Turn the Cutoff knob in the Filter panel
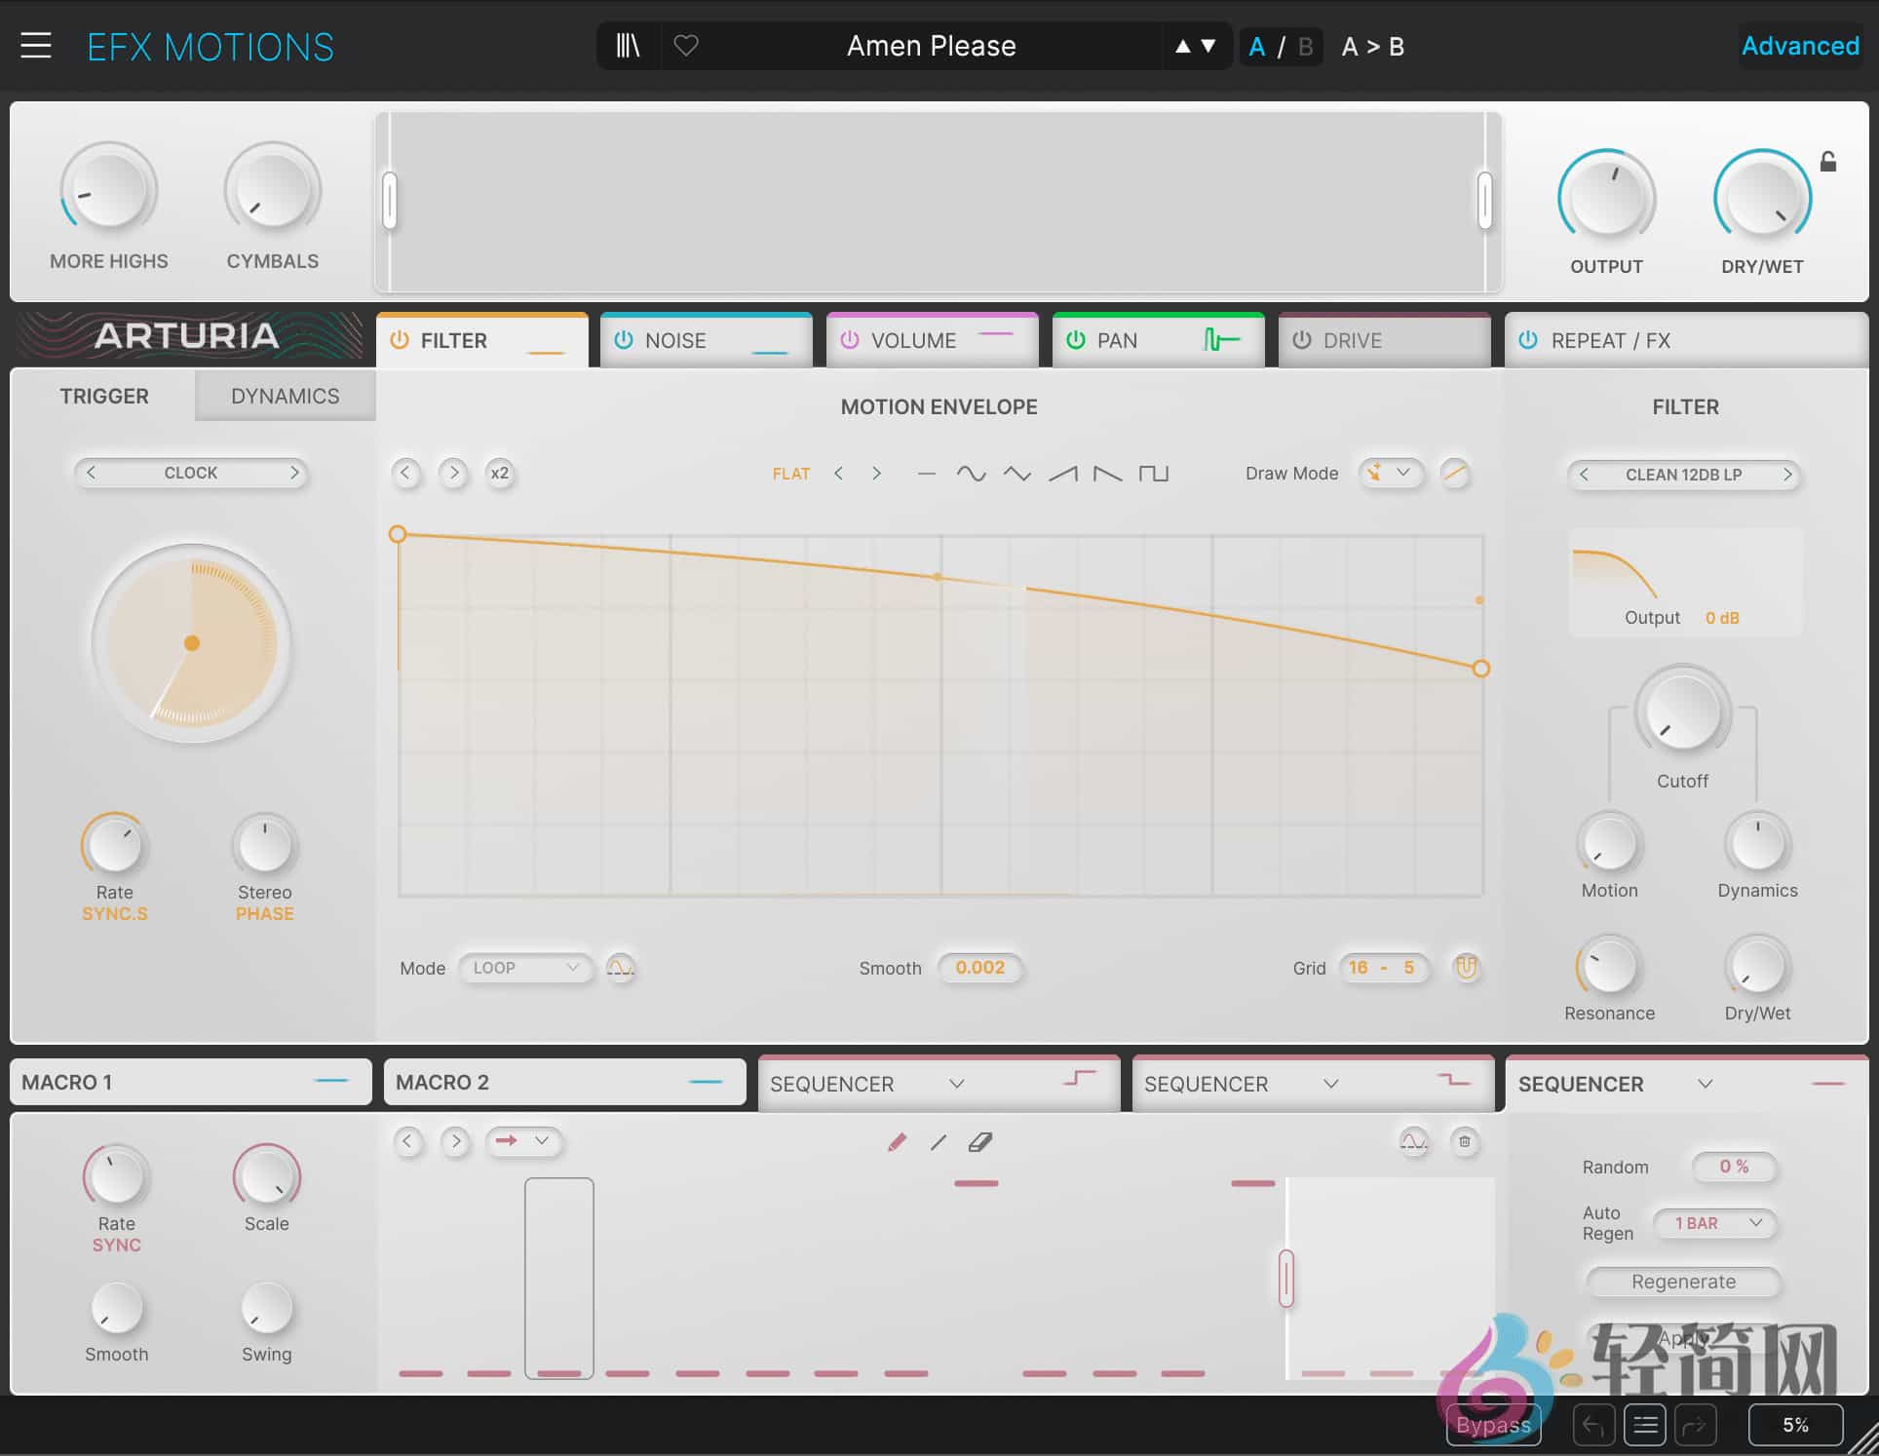 pos(1682,712)
